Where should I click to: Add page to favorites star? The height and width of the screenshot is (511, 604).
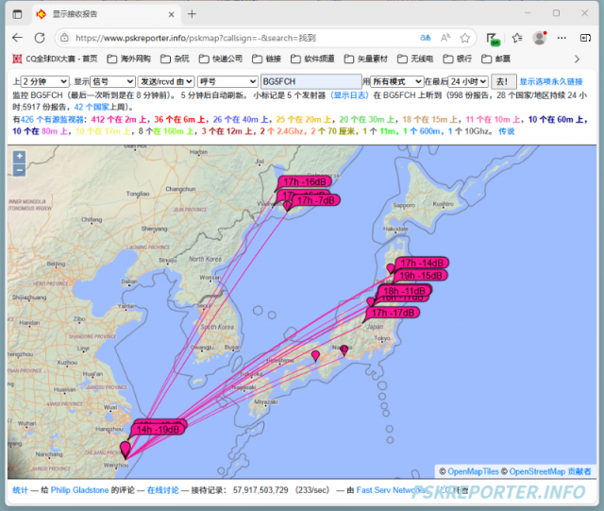click(465, 38)
